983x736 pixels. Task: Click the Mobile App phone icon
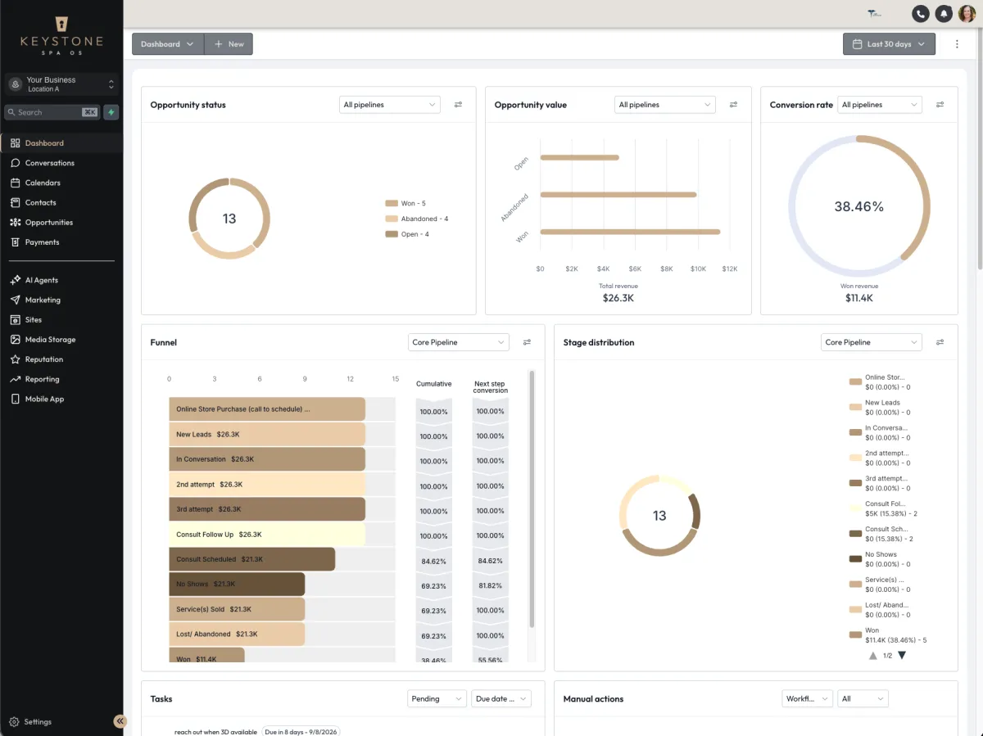[16, 400]
